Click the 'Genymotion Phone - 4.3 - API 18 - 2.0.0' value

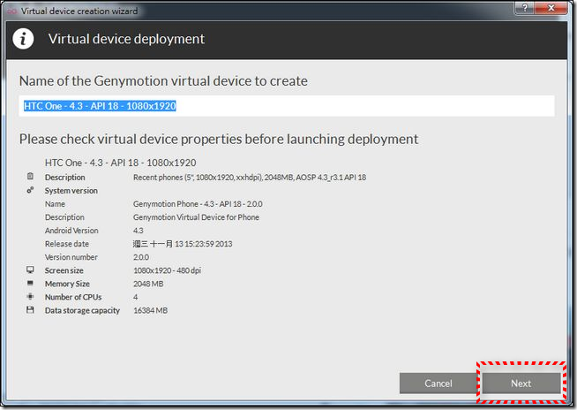(x=198, y=204)
